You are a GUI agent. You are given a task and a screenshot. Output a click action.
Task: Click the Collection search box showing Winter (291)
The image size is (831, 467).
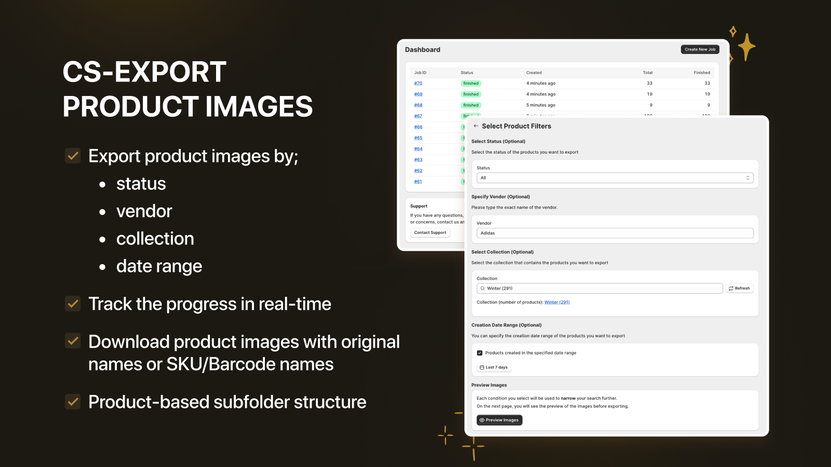(x=597, y=288)
